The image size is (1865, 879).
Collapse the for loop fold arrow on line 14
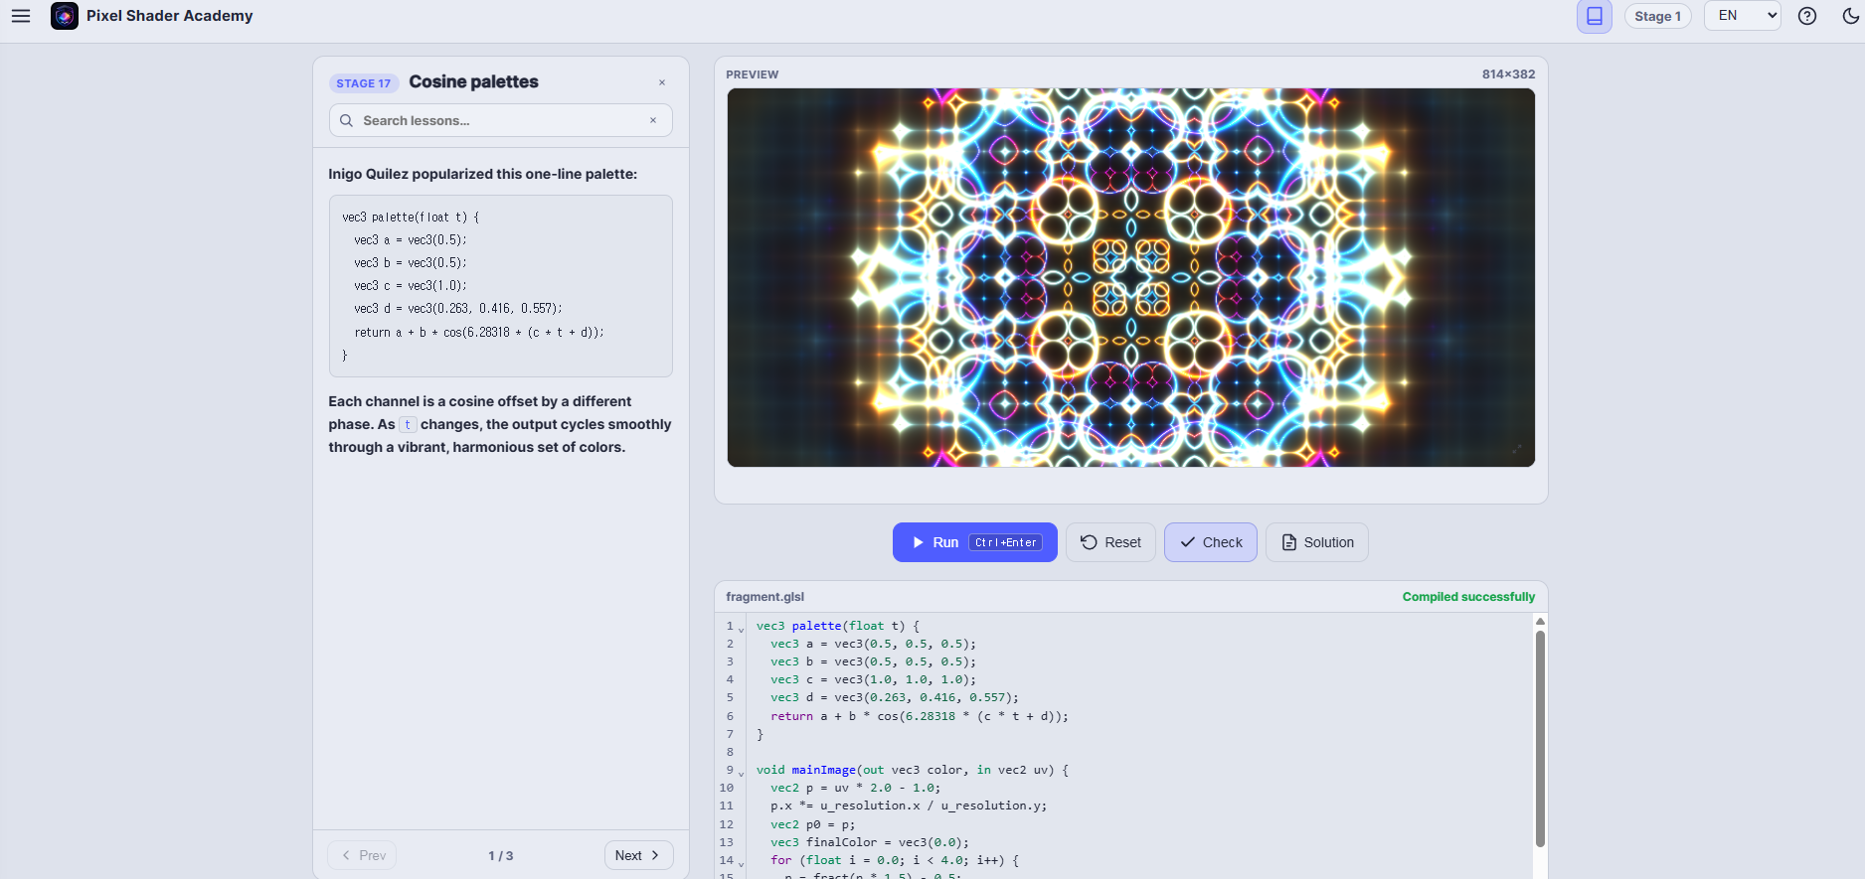coord(742,864)
